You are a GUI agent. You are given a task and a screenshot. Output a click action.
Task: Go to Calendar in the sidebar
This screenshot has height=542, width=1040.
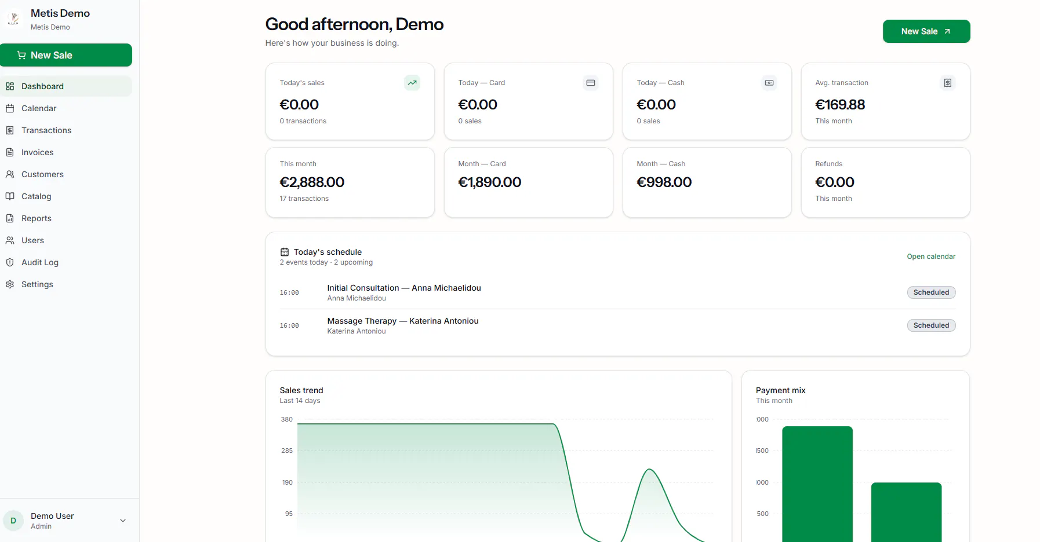click(x=66, y=108)
